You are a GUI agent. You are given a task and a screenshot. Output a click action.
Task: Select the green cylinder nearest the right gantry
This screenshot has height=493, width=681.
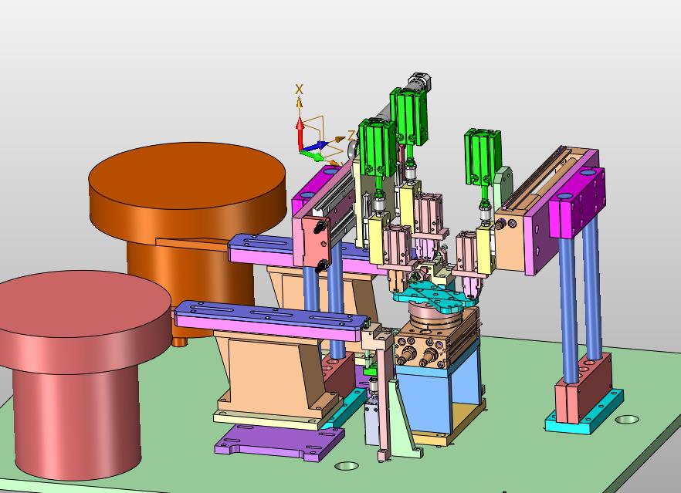(x=482, y=156)
